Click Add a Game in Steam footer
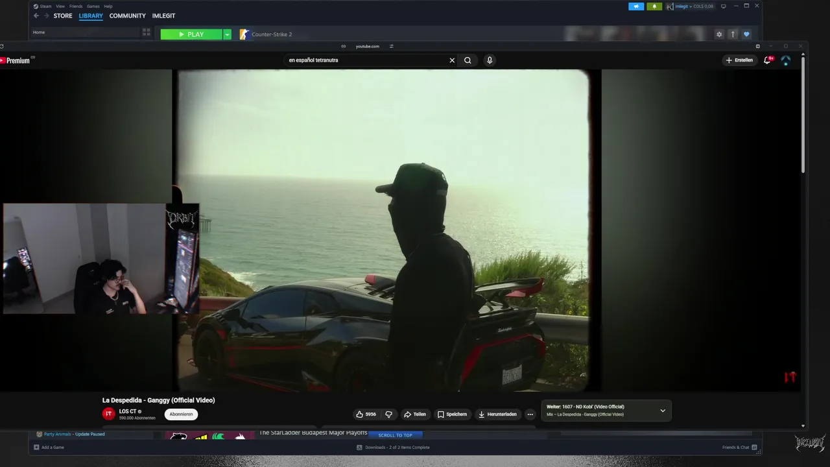 [x=49, y=447]
